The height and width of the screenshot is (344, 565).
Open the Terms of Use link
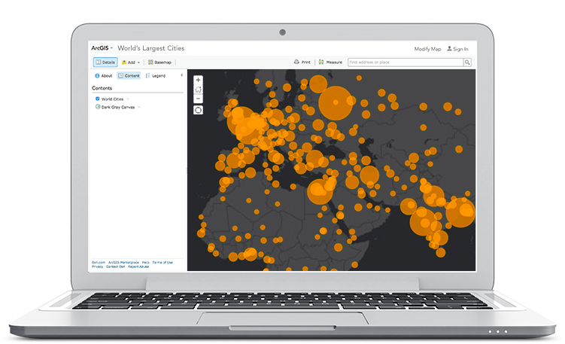pos(163,263)
